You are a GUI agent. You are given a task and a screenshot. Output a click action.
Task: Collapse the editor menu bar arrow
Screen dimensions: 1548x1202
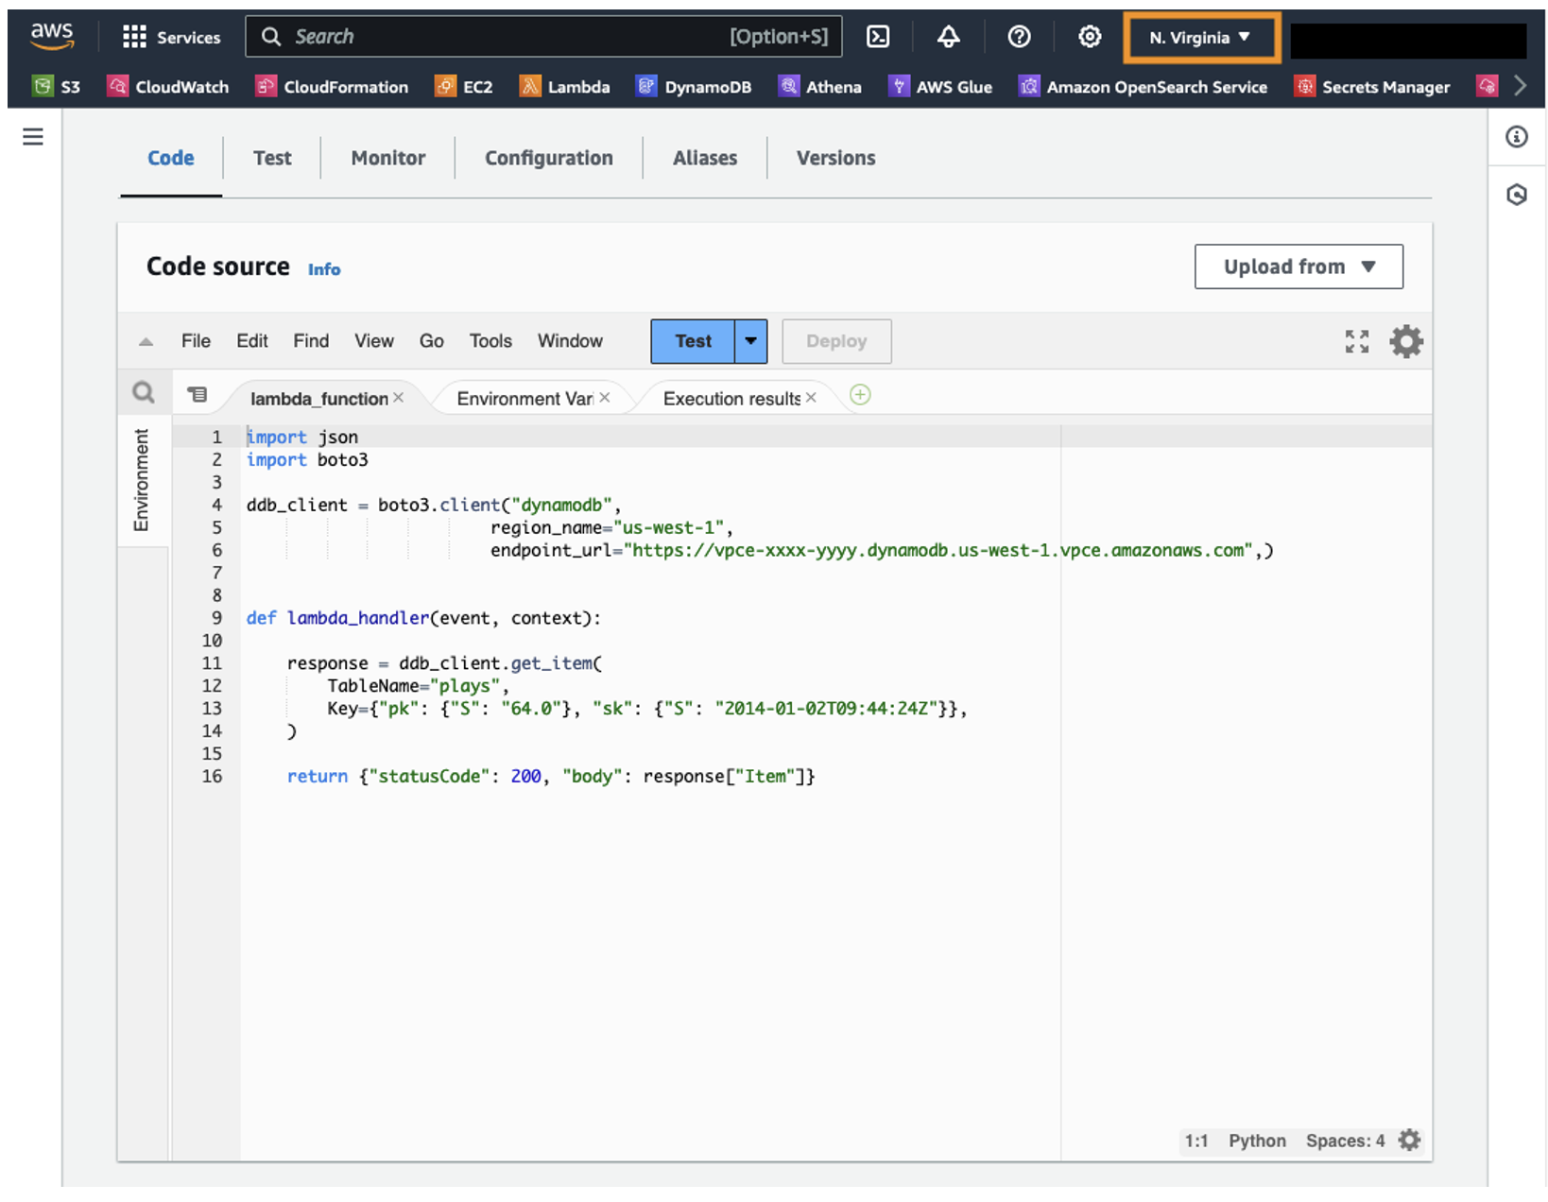pos(146,342)
